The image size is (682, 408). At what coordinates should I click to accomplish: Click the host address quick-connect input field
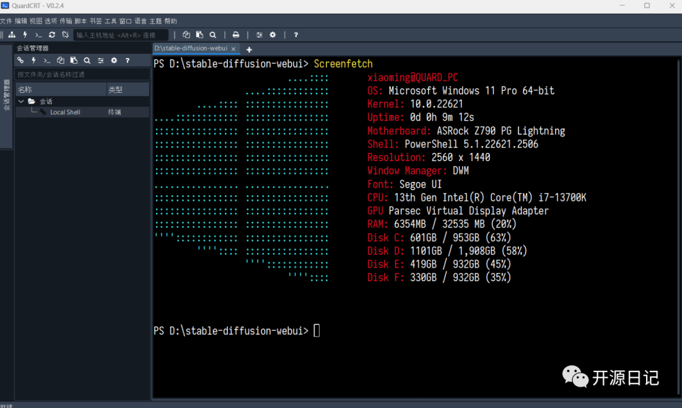point(121,35)
